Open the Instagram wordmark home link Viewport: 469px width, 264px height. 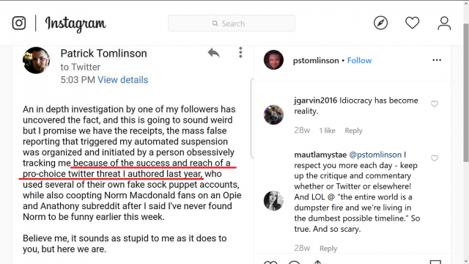pyautogui.click(x=75, y=24)
